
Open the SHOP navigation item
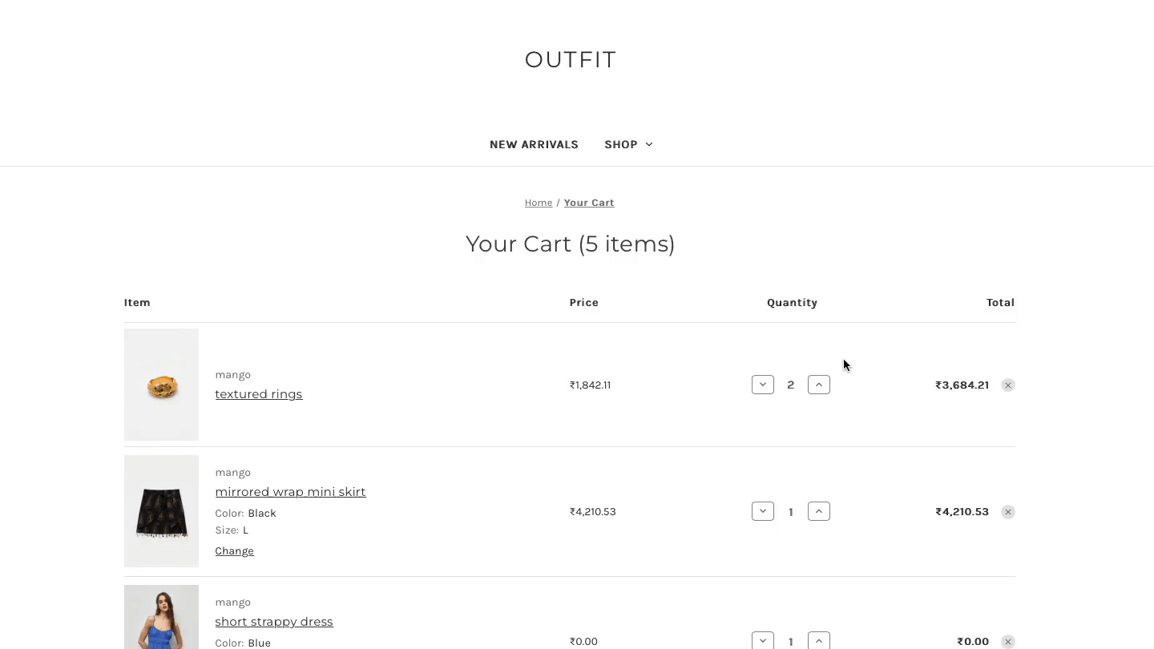(628, 144)
